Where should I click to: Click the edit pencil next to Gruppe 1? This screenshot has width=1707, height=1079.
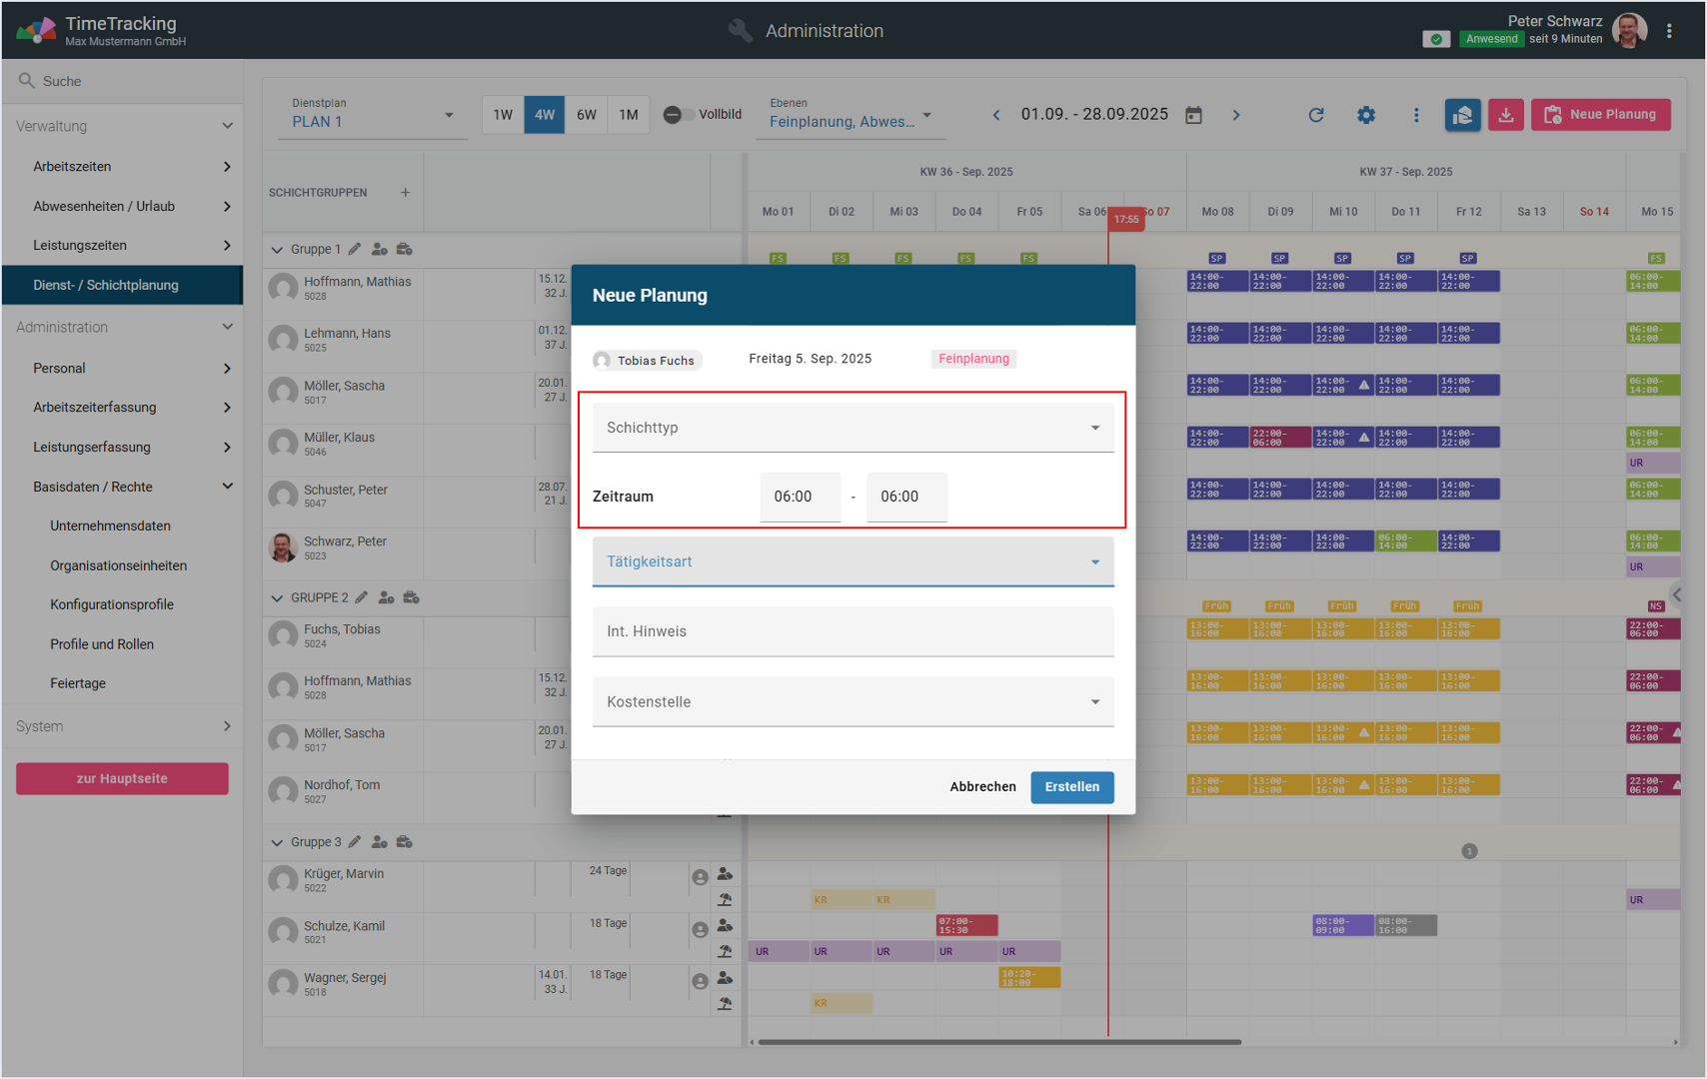(355, 249)
